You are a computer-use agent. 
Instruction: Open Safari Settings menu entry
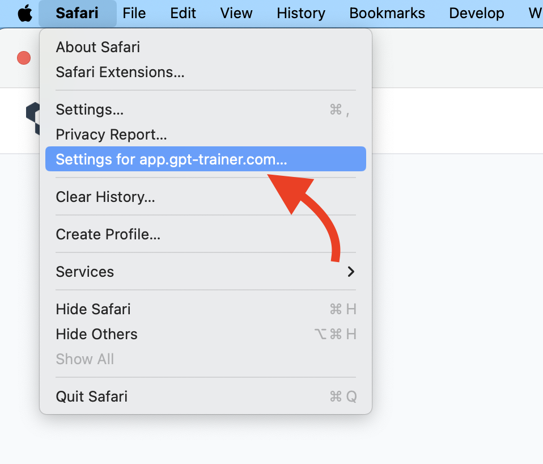[206, 109]
